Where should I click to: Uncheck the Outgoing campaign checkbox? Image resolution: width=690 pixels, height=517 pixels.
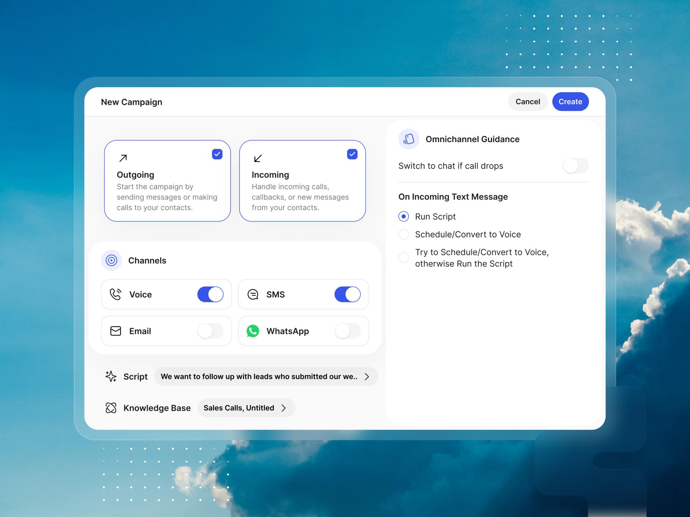point(217,154)
